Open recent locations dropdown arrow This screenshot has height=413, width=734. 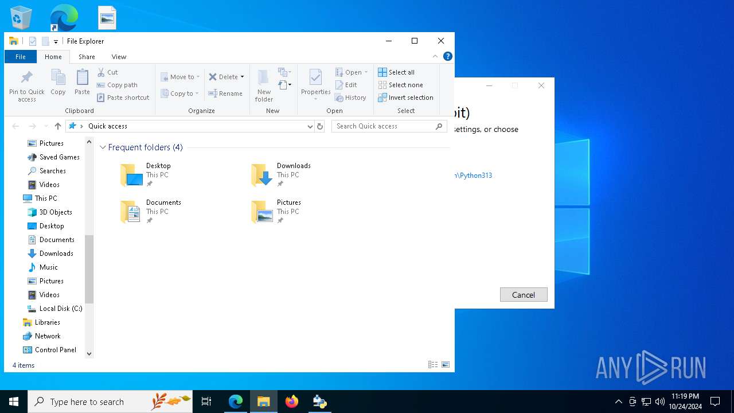tap(46, 126)
